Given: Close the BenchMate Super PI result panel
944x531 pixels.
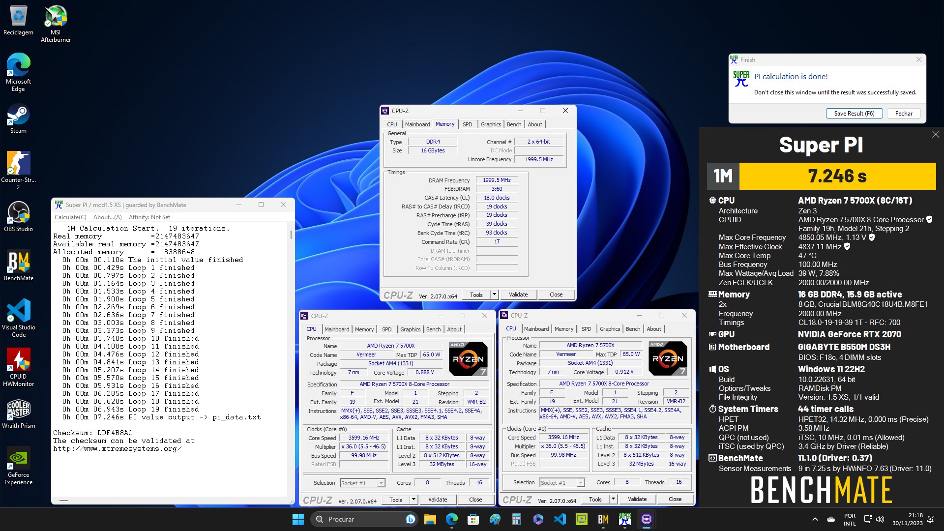Looking at the screenshot, I should tap(936, 135).
